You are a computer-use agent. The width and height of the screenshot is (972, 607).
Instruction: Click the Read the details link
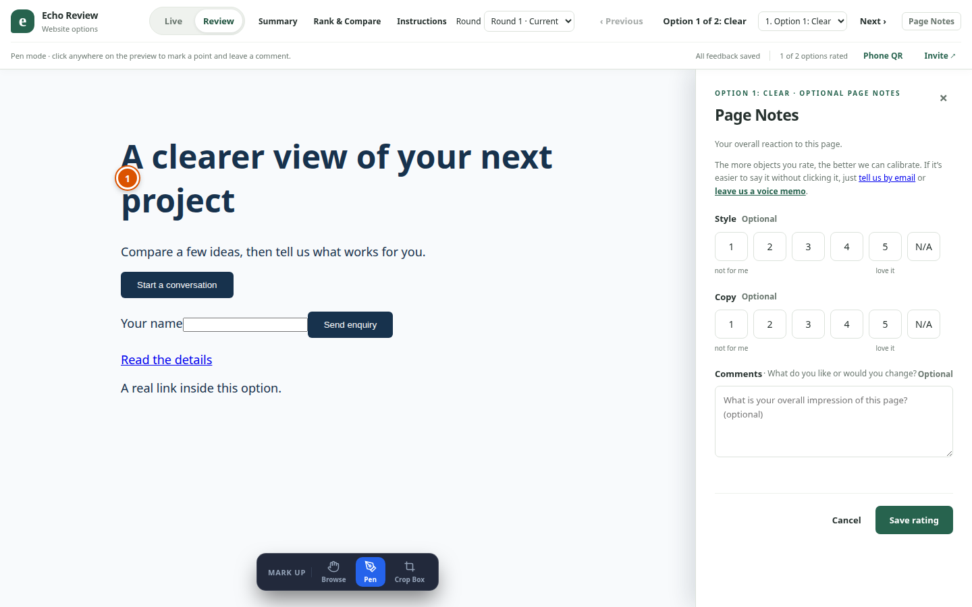click(x=167, y=360)
